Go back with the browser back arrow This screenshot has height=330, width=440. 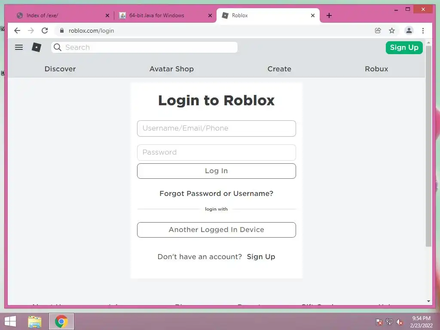(x=17, y=31)
